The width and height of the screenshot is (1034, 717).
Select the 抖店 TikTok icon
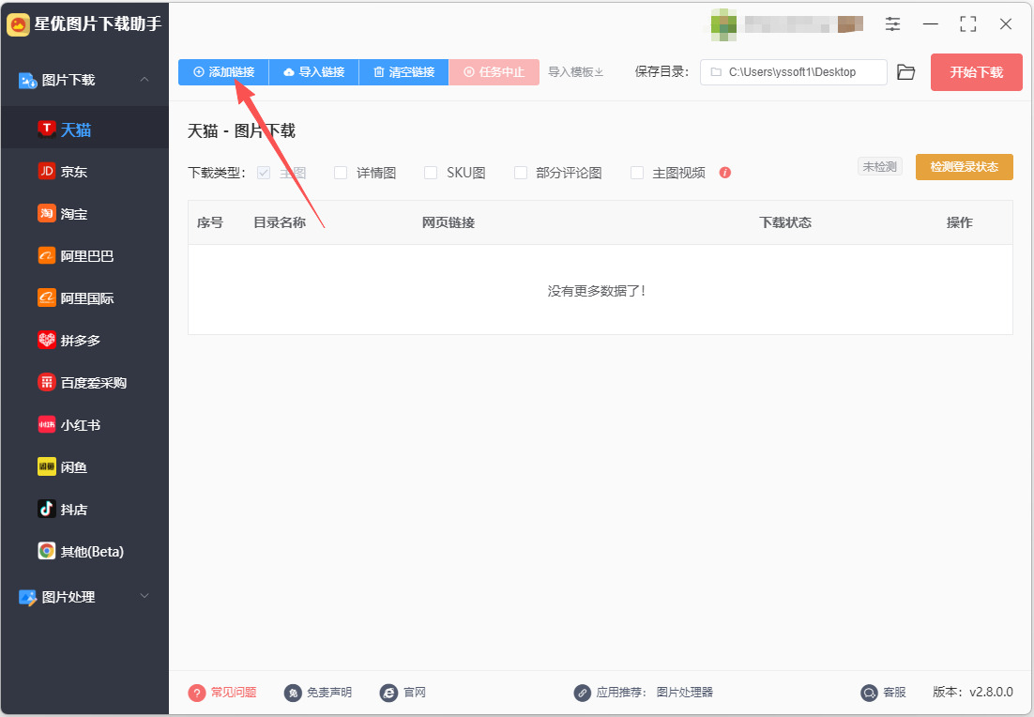click(x=46, y=510)
